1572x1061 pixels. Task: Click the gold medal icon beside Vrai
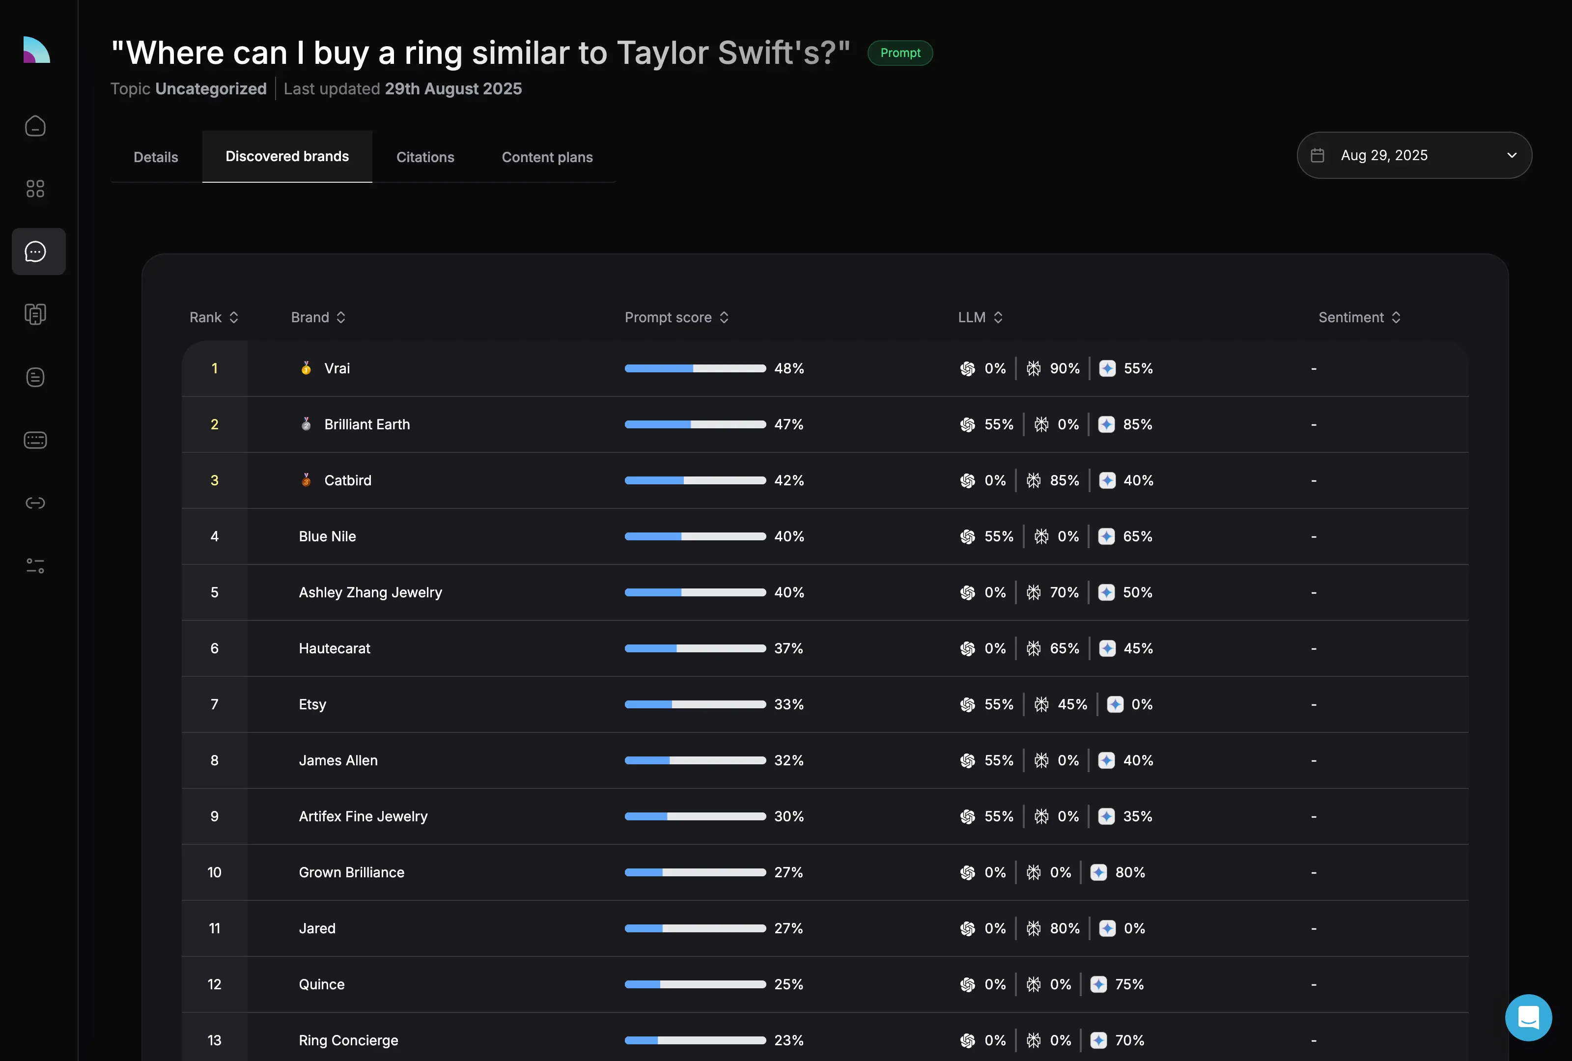click(x=307, y=368)
